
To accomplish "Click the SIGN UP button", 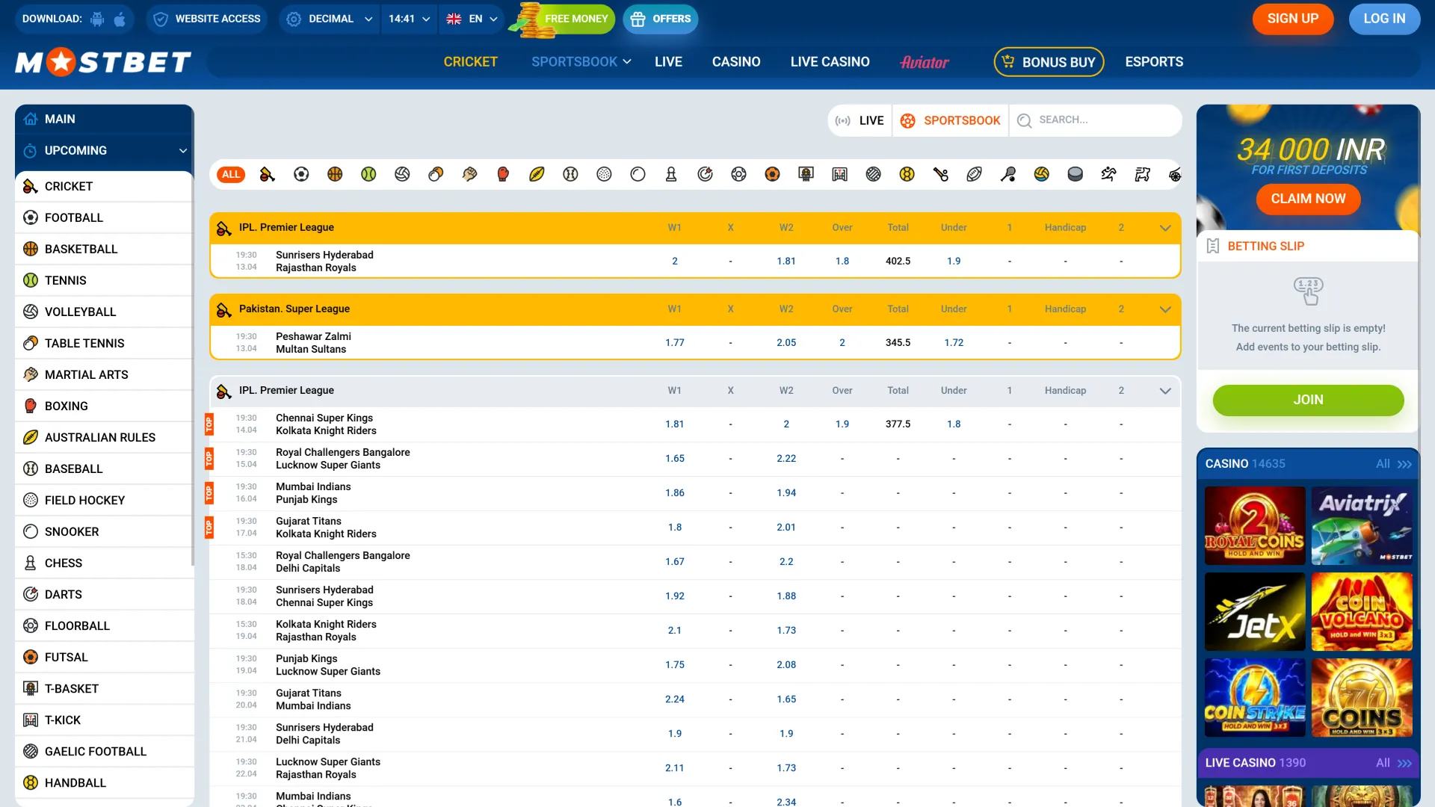I will pyautogui.click(x=1292, y=19).
